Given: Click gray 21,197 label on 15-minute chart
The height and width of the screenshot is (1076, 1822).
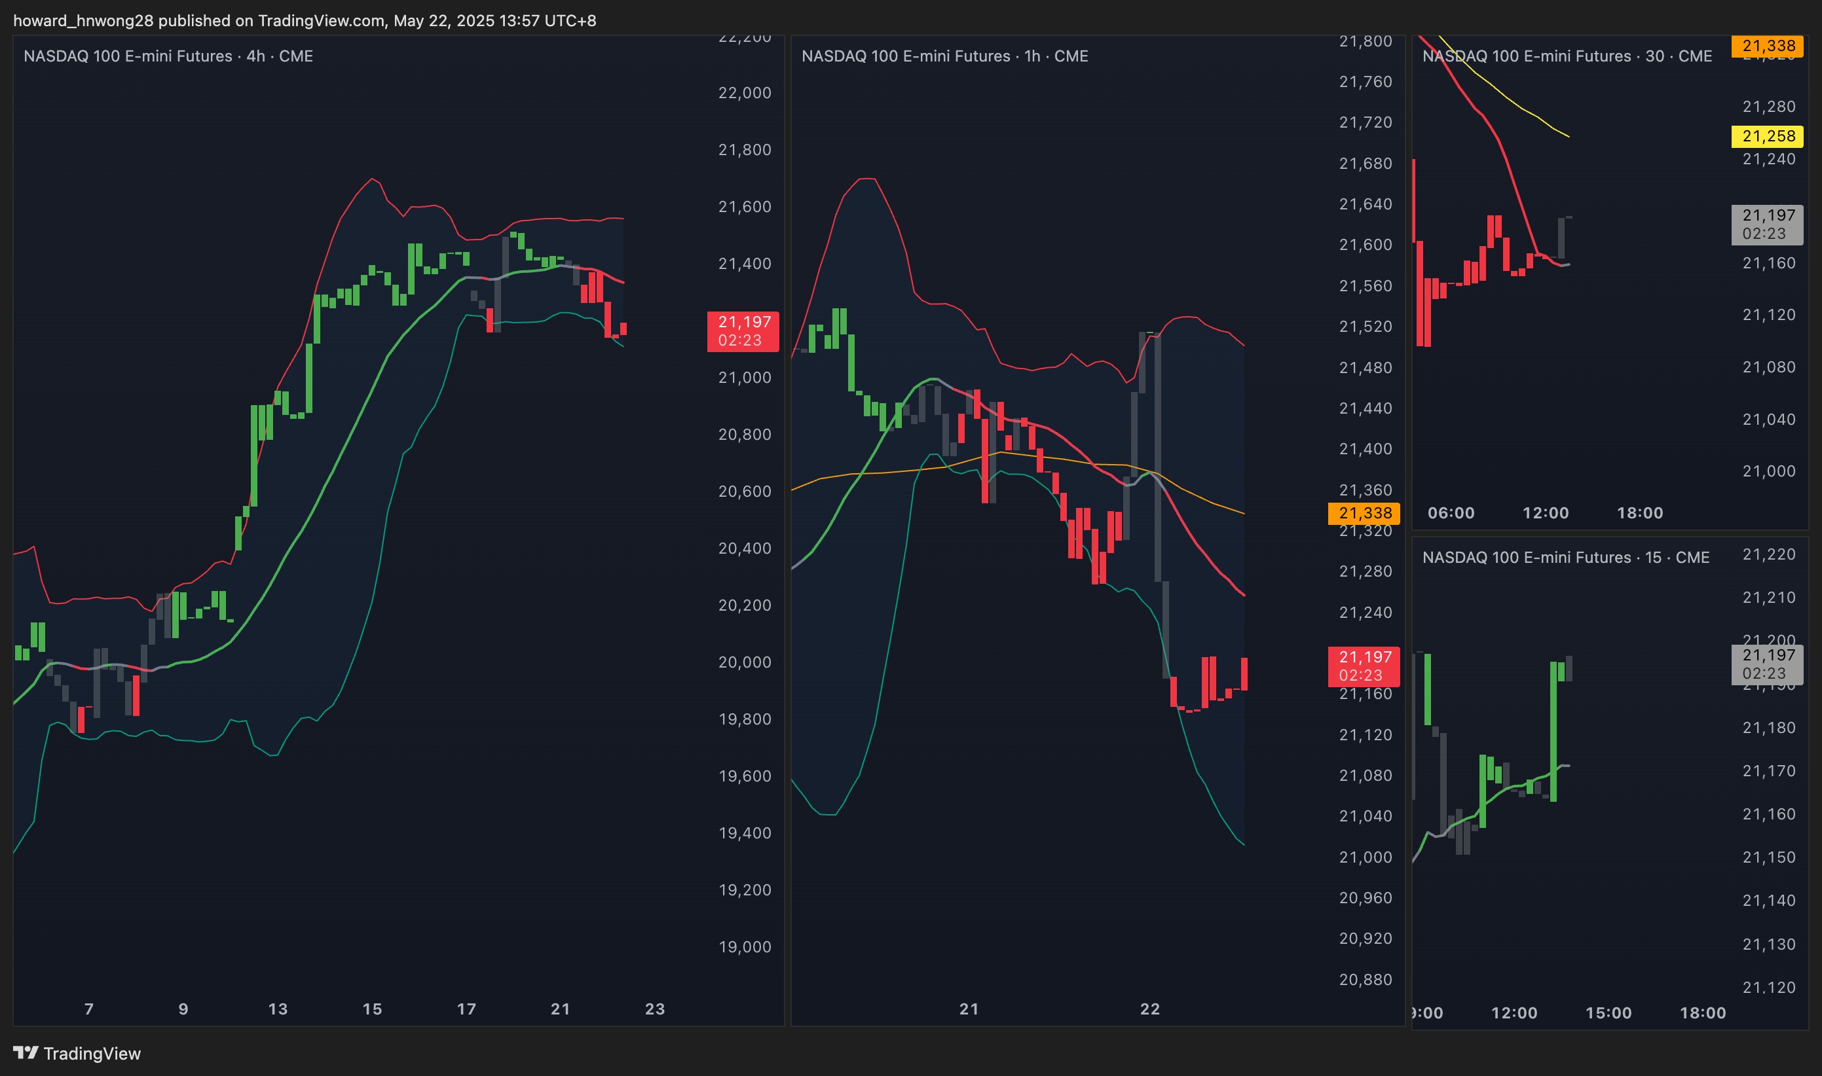Looking at the screenshot, I should pos(1768,664).
